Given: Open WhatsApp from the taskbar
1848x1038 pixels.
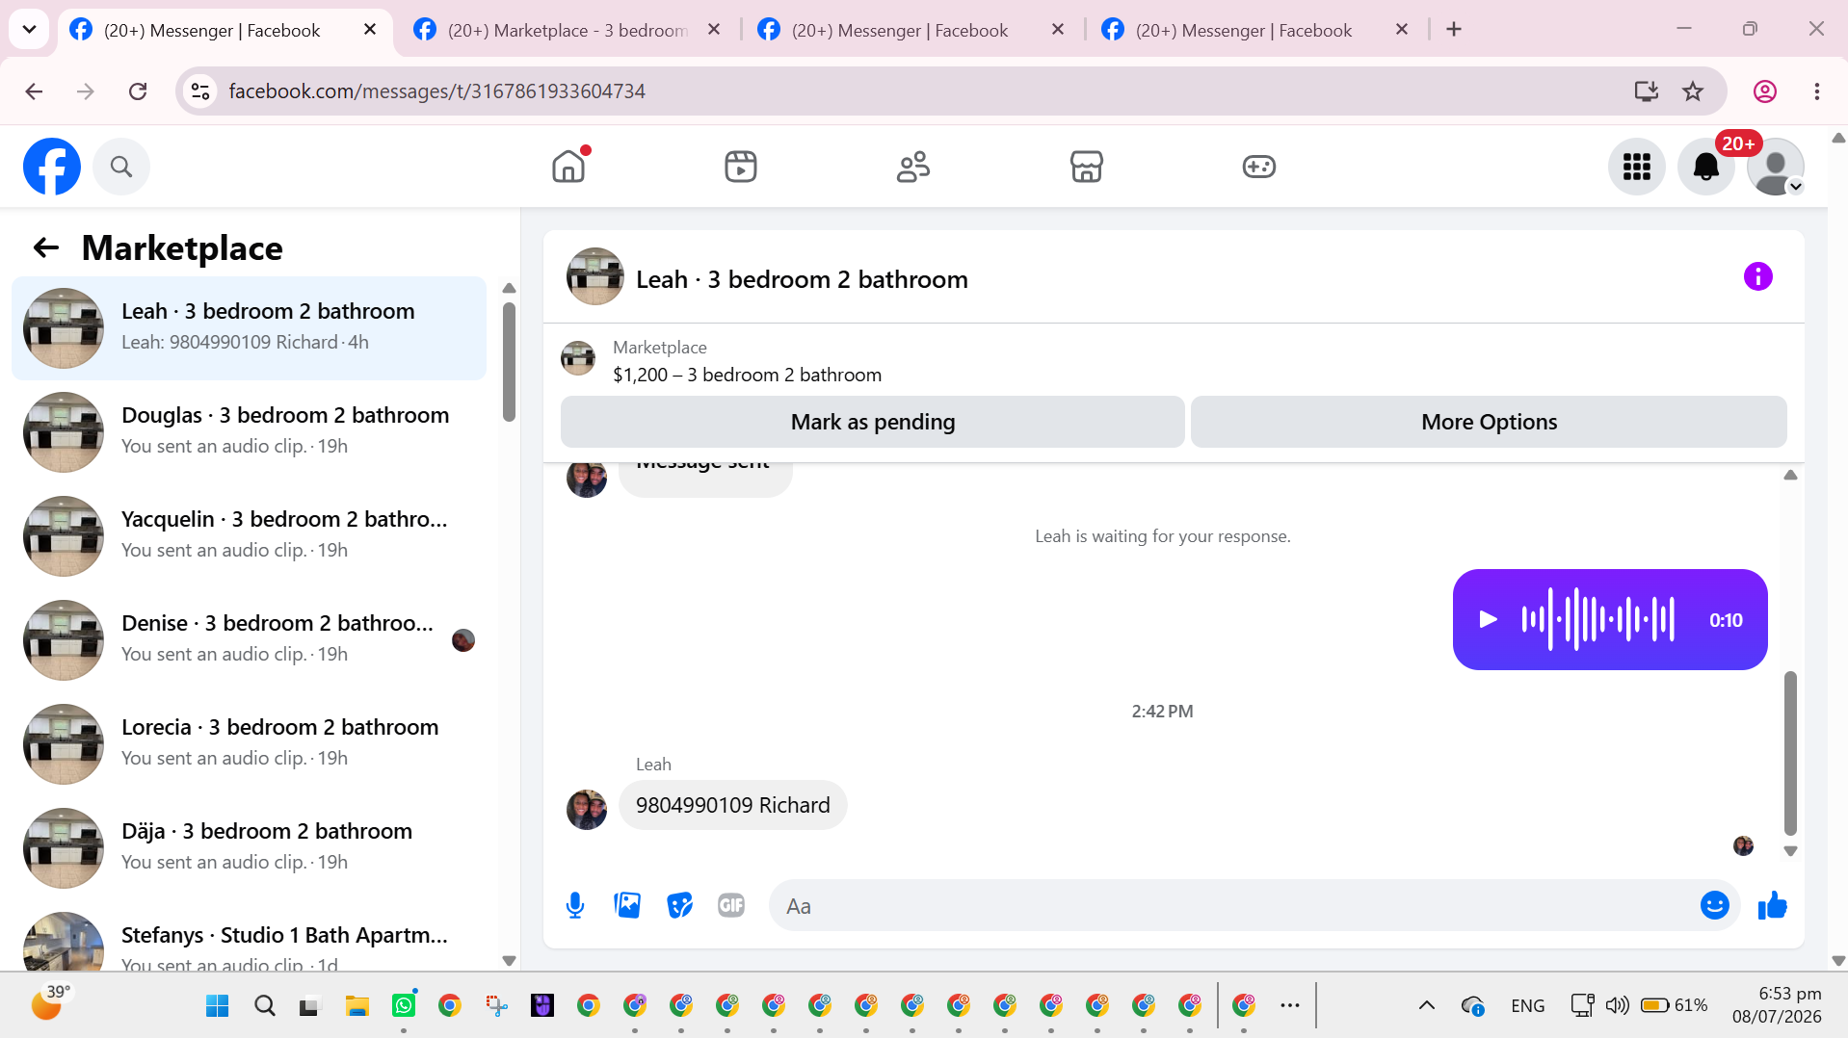Looking at the screenshot, I should [x=404, y=1006].
